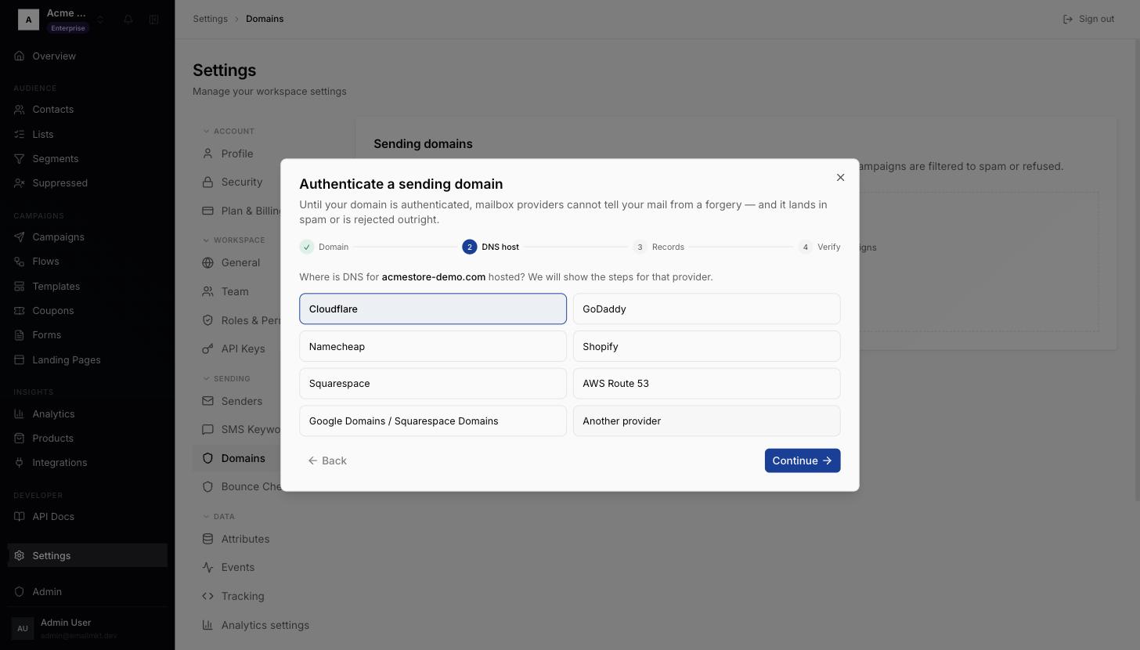Sign out of the account
The image size is (1140, 650).
tap(1088, 19)
